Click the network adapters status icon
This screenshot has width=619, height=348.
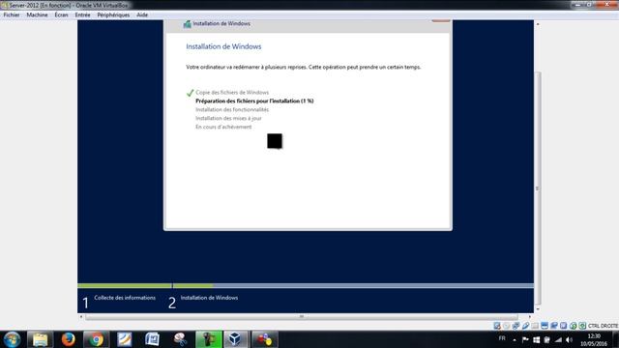(516, 326)
